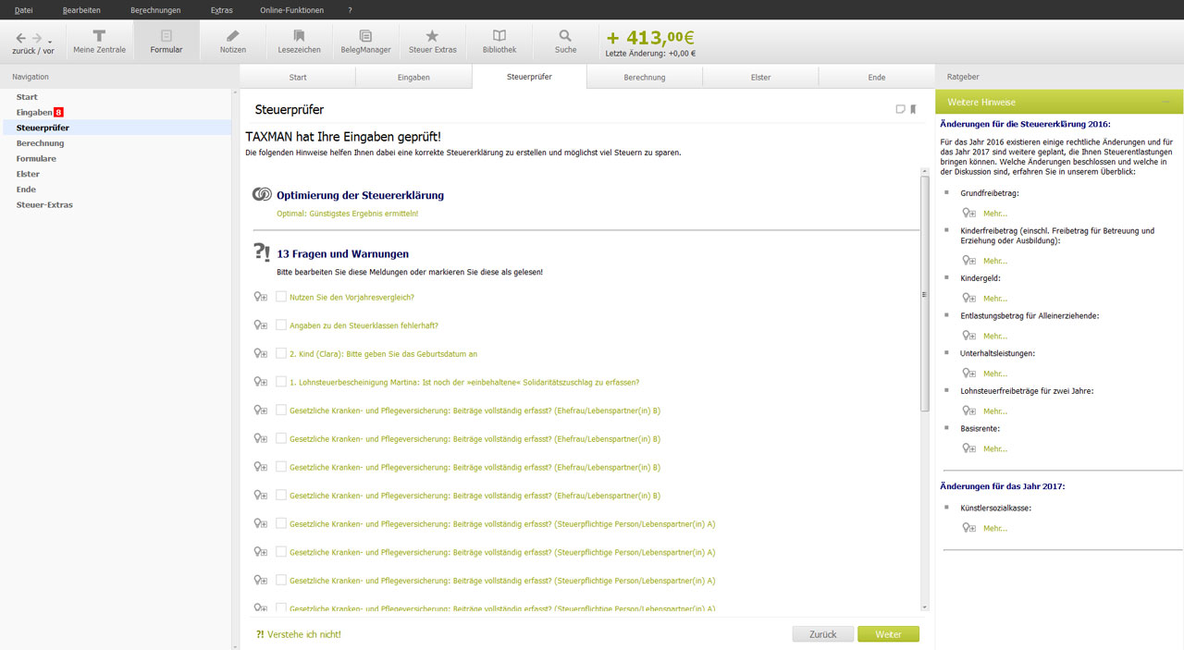Open Meine Zentrale from the toolbar
Viewport: 1184px width, 650px height.
tap(99, 40)
